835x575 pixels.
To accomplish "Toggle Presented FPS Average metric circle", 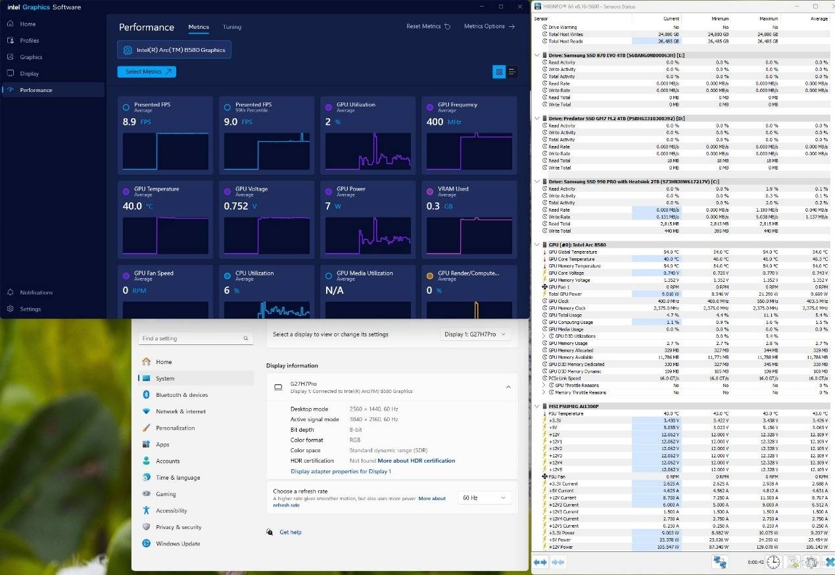I will [126, 107].
